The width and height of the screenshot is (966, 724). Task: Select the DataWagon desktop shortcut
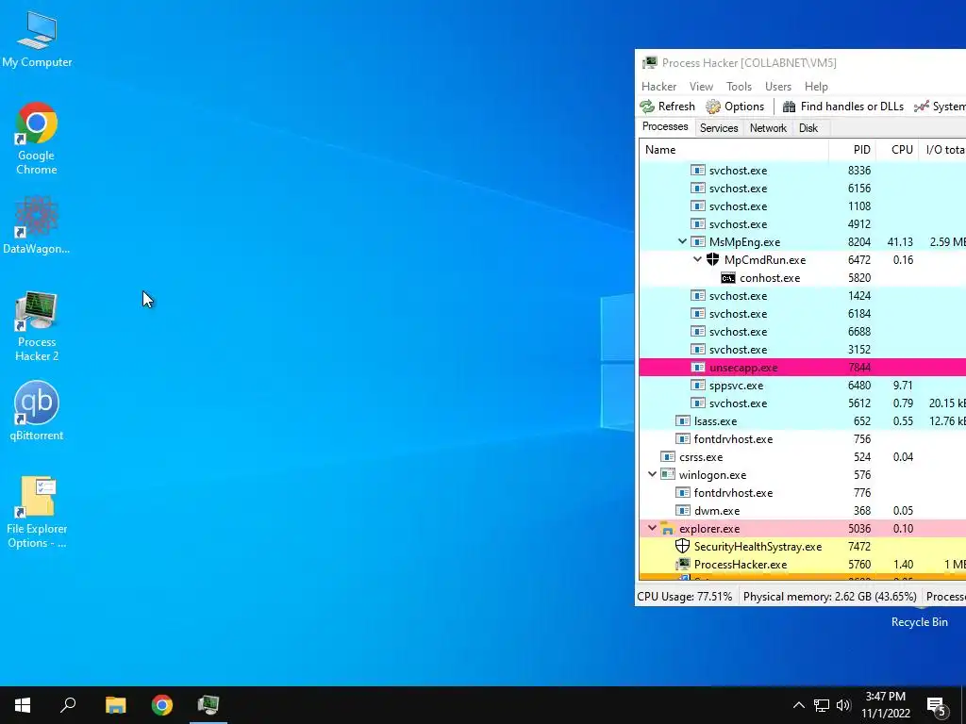(x=37, y=225)
